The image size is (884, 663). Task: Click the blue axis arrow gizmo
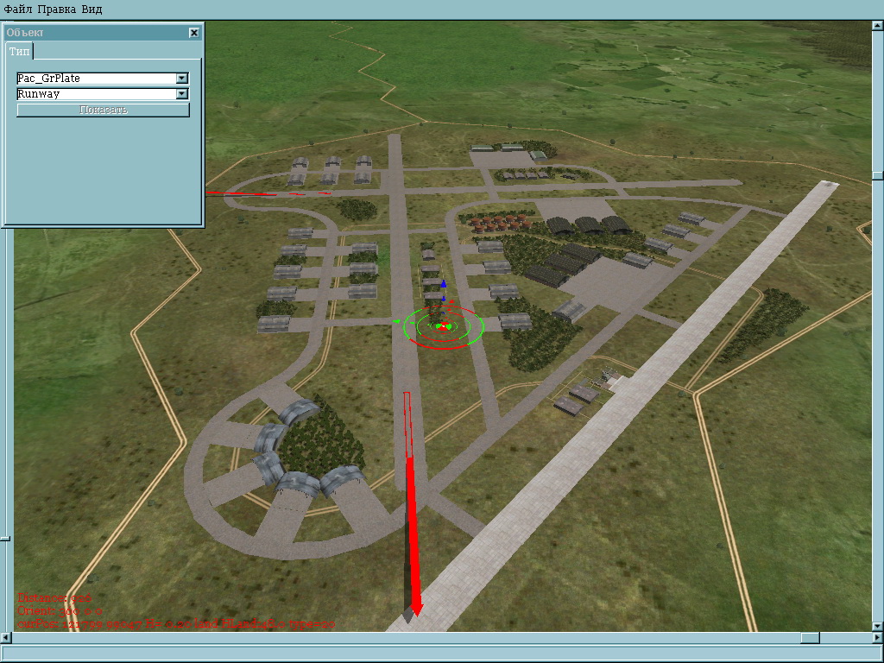(444, 284)
